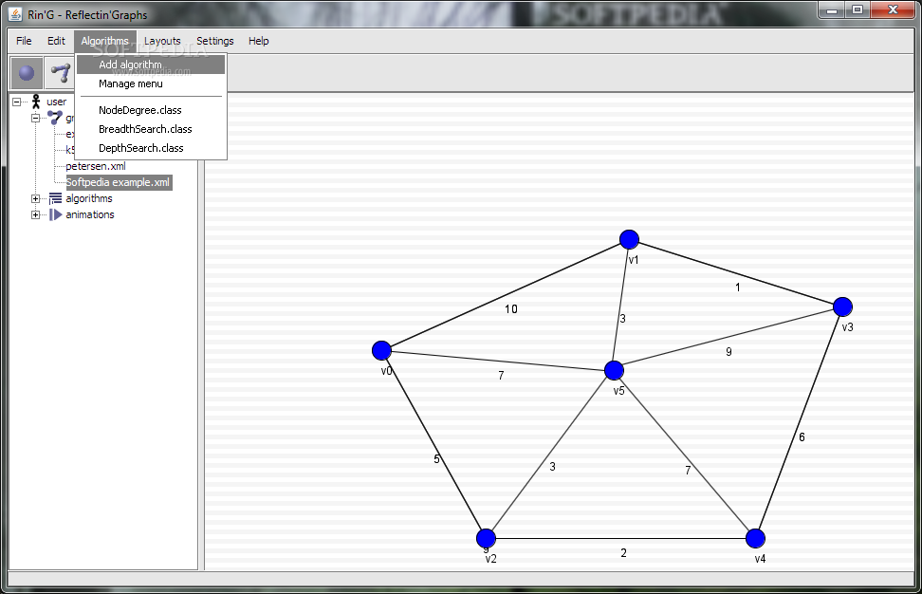Click edge weight 5 label
Screen dimensions: 922x594
pos(436,458)
